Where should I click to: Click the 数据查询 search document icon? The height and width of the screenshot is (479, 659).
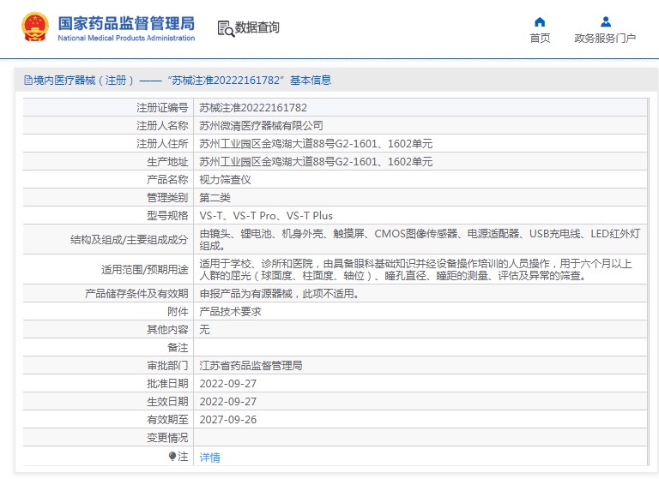pyautogui.click(x=226, y=28)
